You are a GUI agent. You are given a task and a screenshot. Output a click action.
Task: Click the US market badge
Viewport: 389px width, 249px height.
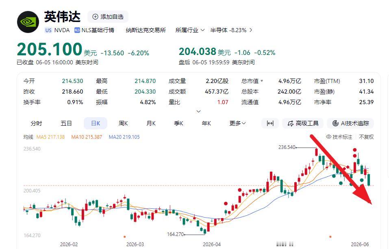point(48,30)
